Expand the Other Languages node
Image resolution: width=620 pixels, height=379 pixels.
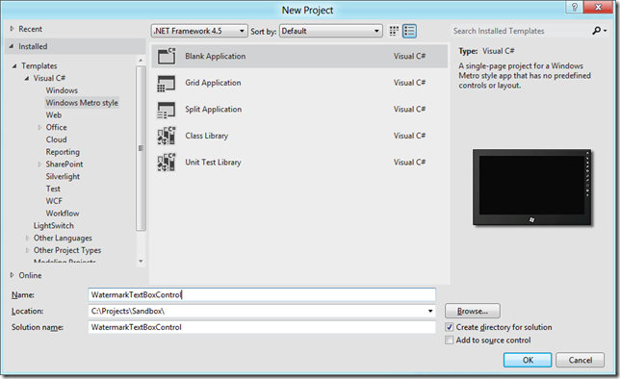(27, 238)
